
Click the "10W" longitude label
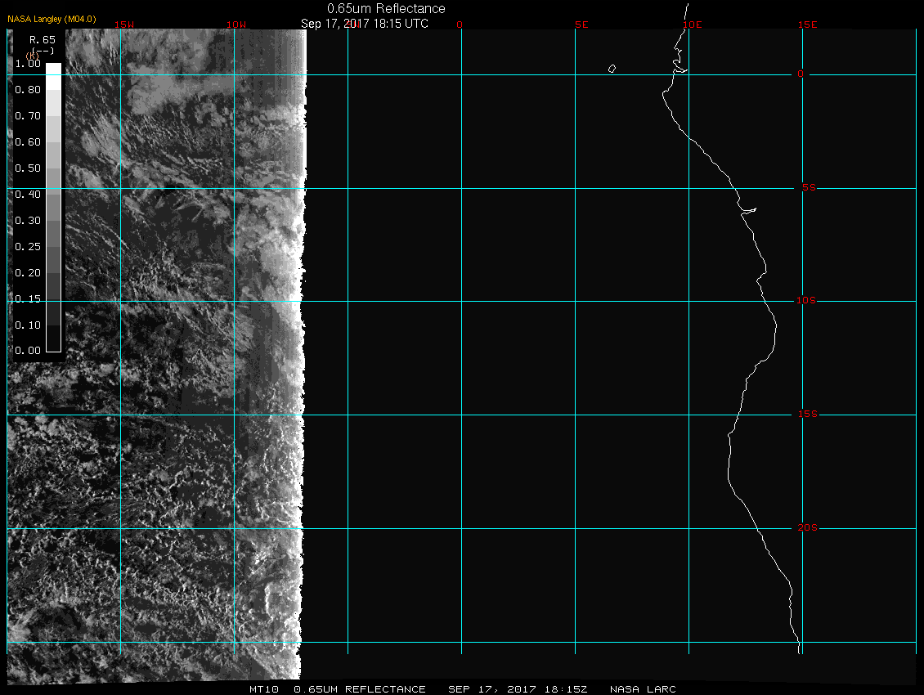click(236, 25)
